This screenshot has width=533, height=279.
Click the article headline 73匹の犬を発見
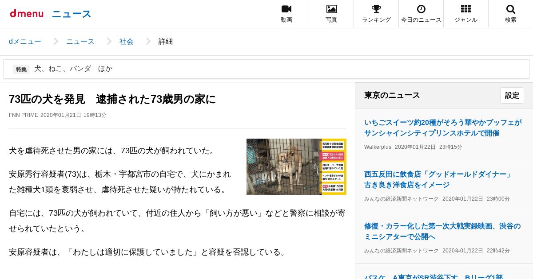112,99
